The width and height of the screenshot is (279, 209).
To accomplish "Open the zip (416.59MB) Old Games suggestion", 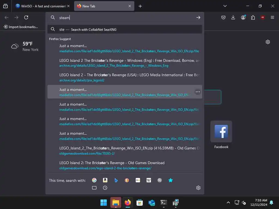I will click(x=125, y=151).
